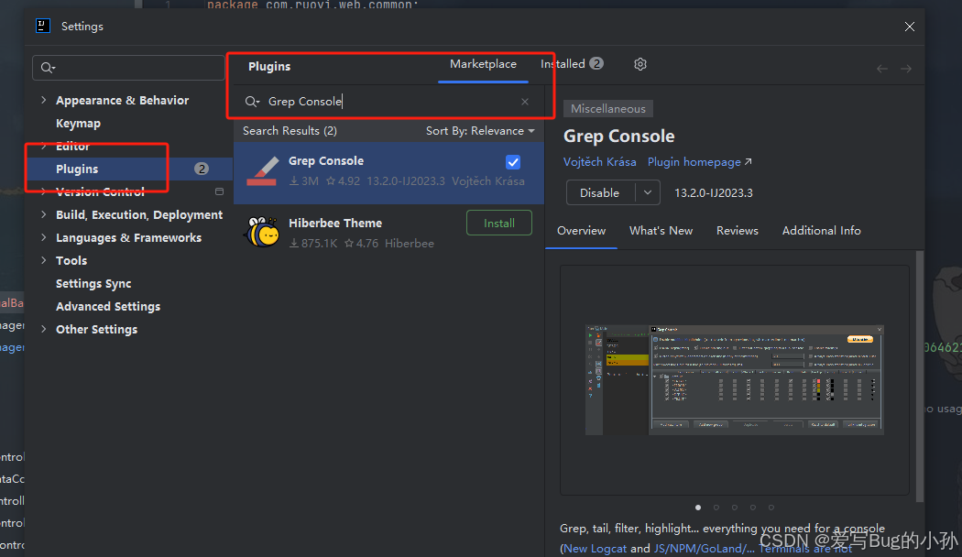Open the JS/NPM/GoLand link

coord(705,549)
